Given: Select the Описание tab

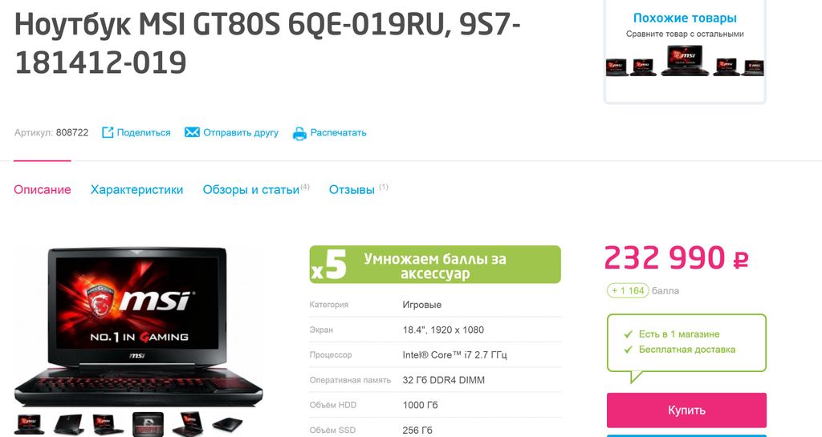Looking at the screenshot, I should [43, 189].
